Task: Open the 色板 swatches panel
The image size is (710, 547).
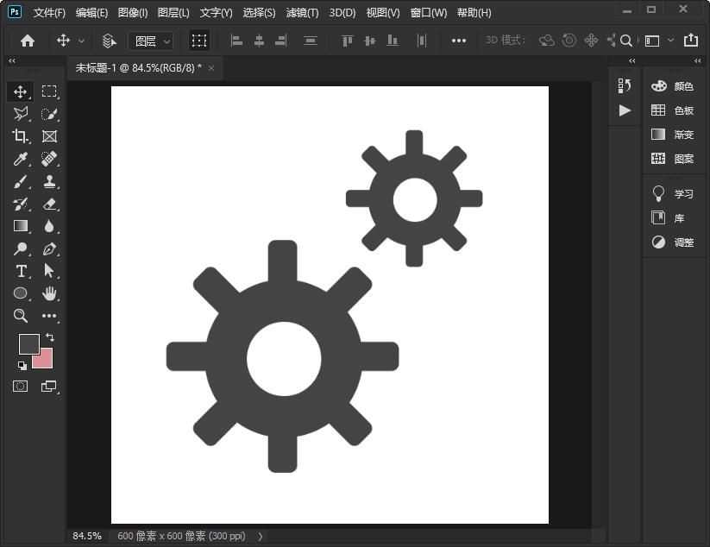Action: [x=672, y=110]
